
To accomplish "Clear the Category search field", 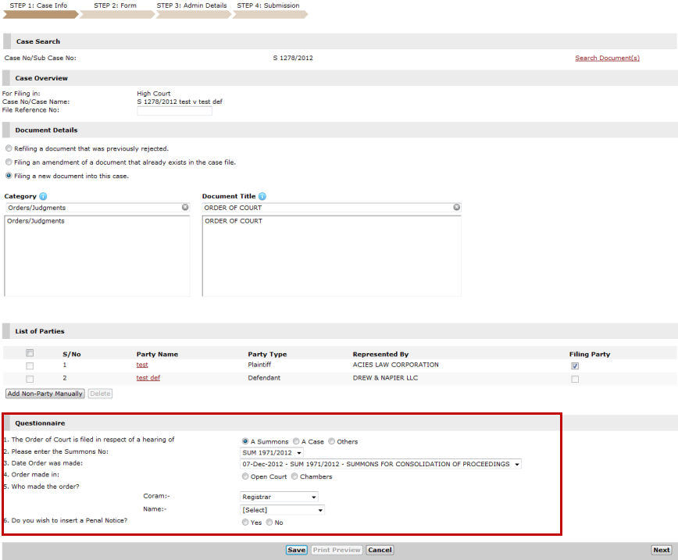I will coord(185,208).
